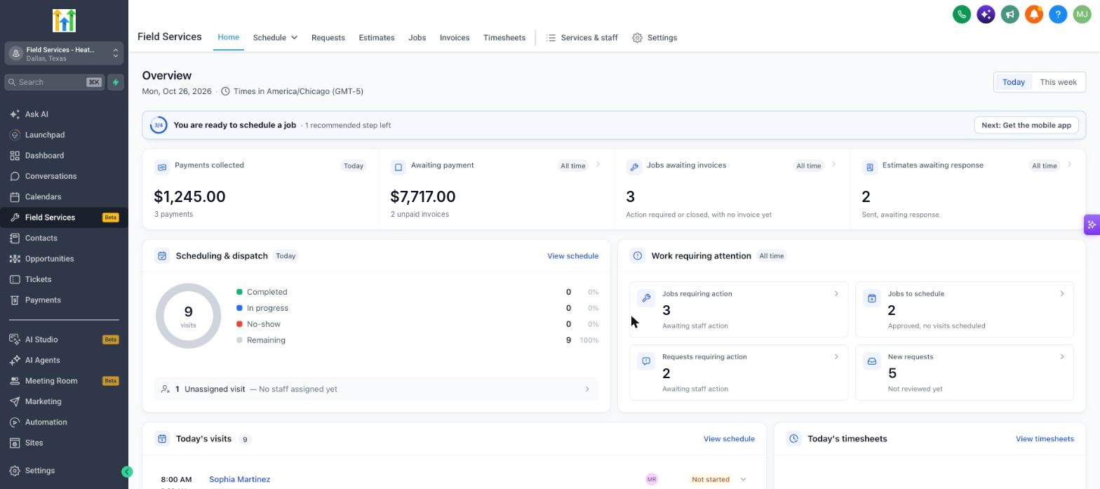Click View timesheets link
Image resolution: width=1100 pixels, height=489 pixels.
tap(1045, 439)
